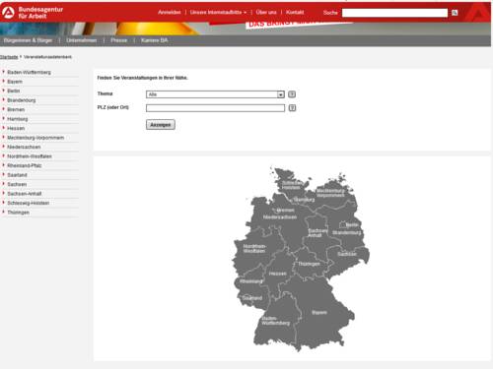Click Rheinland-Pfalz region on the map
The width and height of the screenshot is (493, 369).
(251, 281)
